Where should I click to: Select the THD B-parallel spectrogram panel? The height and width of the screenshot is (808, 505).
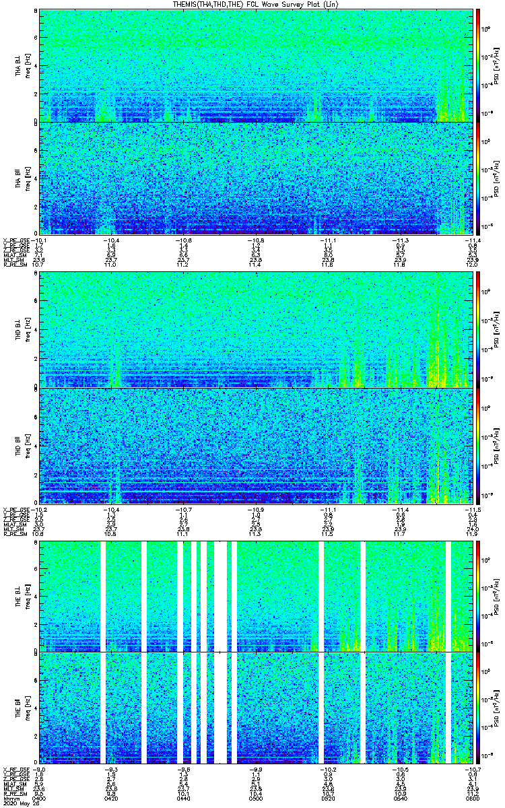coord(255,444)
